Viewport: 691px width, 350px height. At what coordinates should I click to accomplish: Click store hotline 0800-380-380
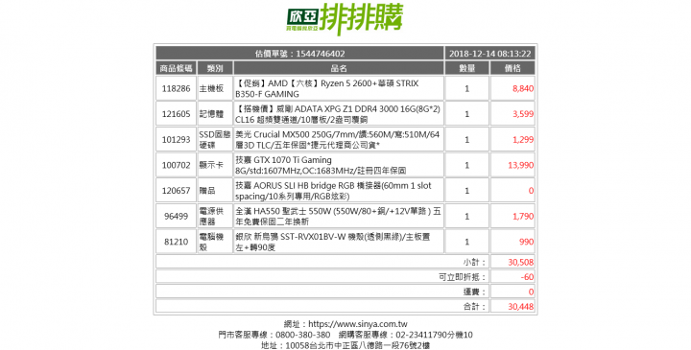[x=302, y=335]
